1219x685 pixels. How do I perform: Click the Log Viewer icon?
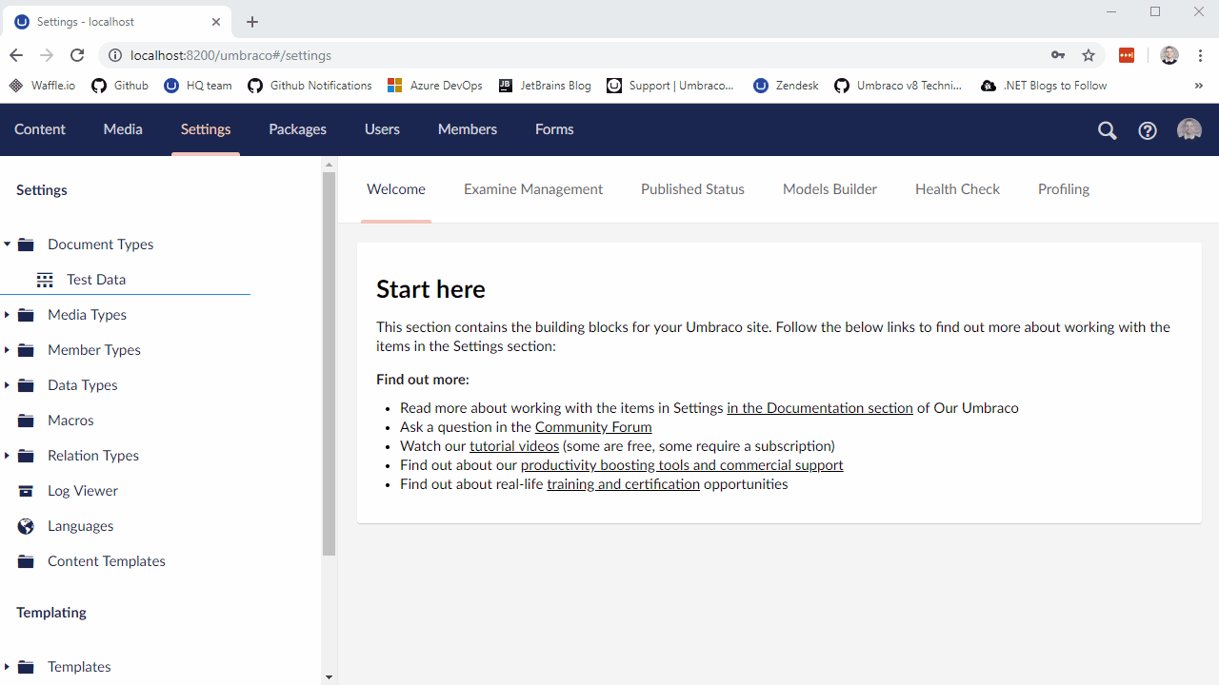click(25, 490)
